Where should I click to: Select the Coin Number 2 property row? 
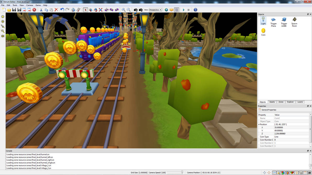coord(284,143)
